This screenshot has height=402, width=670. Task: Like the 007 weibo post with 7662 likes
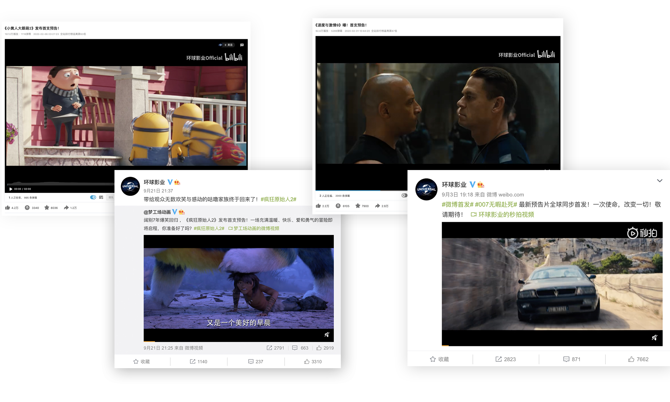tap(638, 359)
